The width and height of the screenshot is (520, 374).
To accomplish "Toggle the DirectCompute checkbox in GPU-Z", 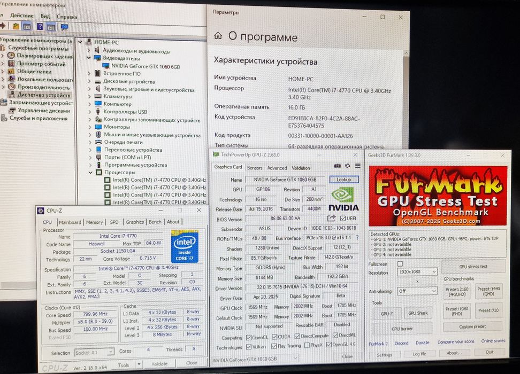I will pyautogui.click(x=297, y=336).
